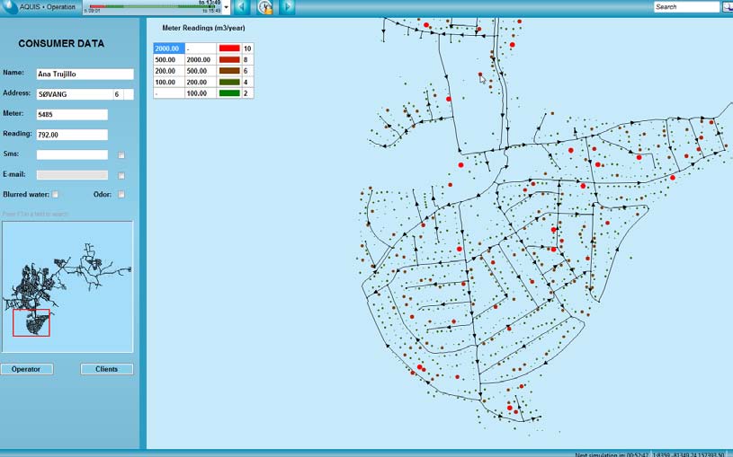Tick the Odor checkbox
This screenshot has height=457, width=733.
121,194
